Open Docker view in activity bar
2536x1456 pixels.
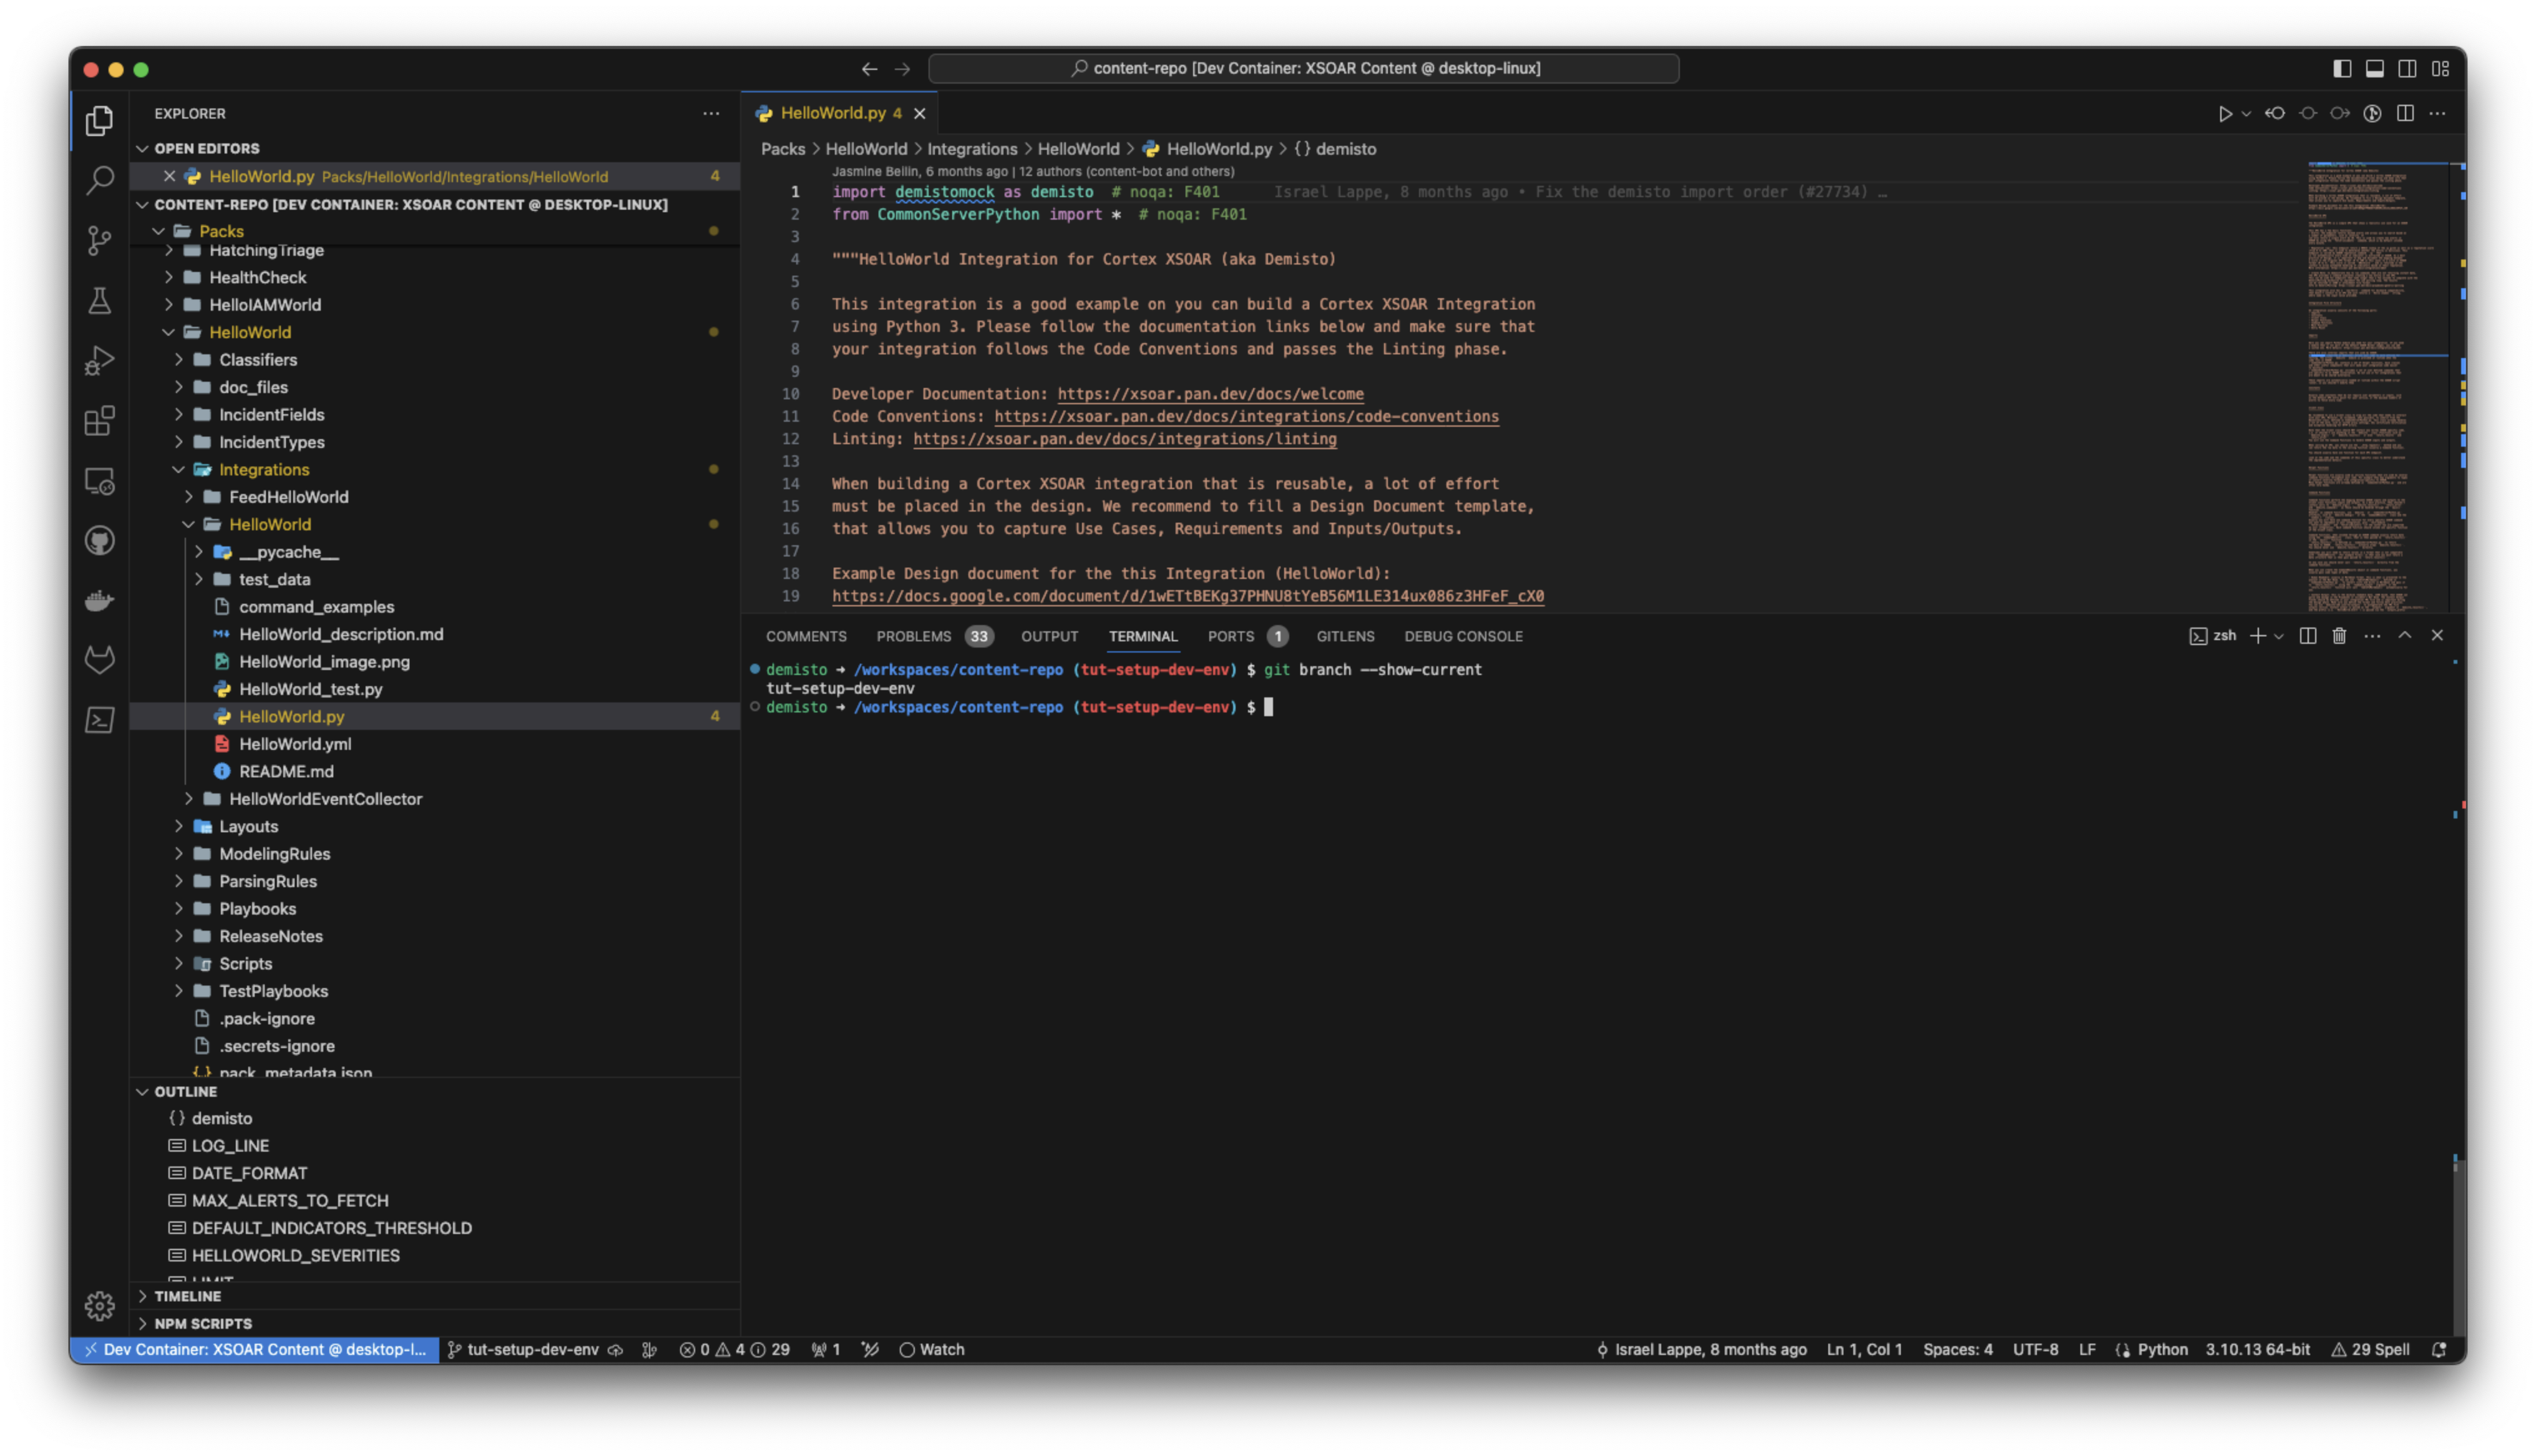(99, 600)
